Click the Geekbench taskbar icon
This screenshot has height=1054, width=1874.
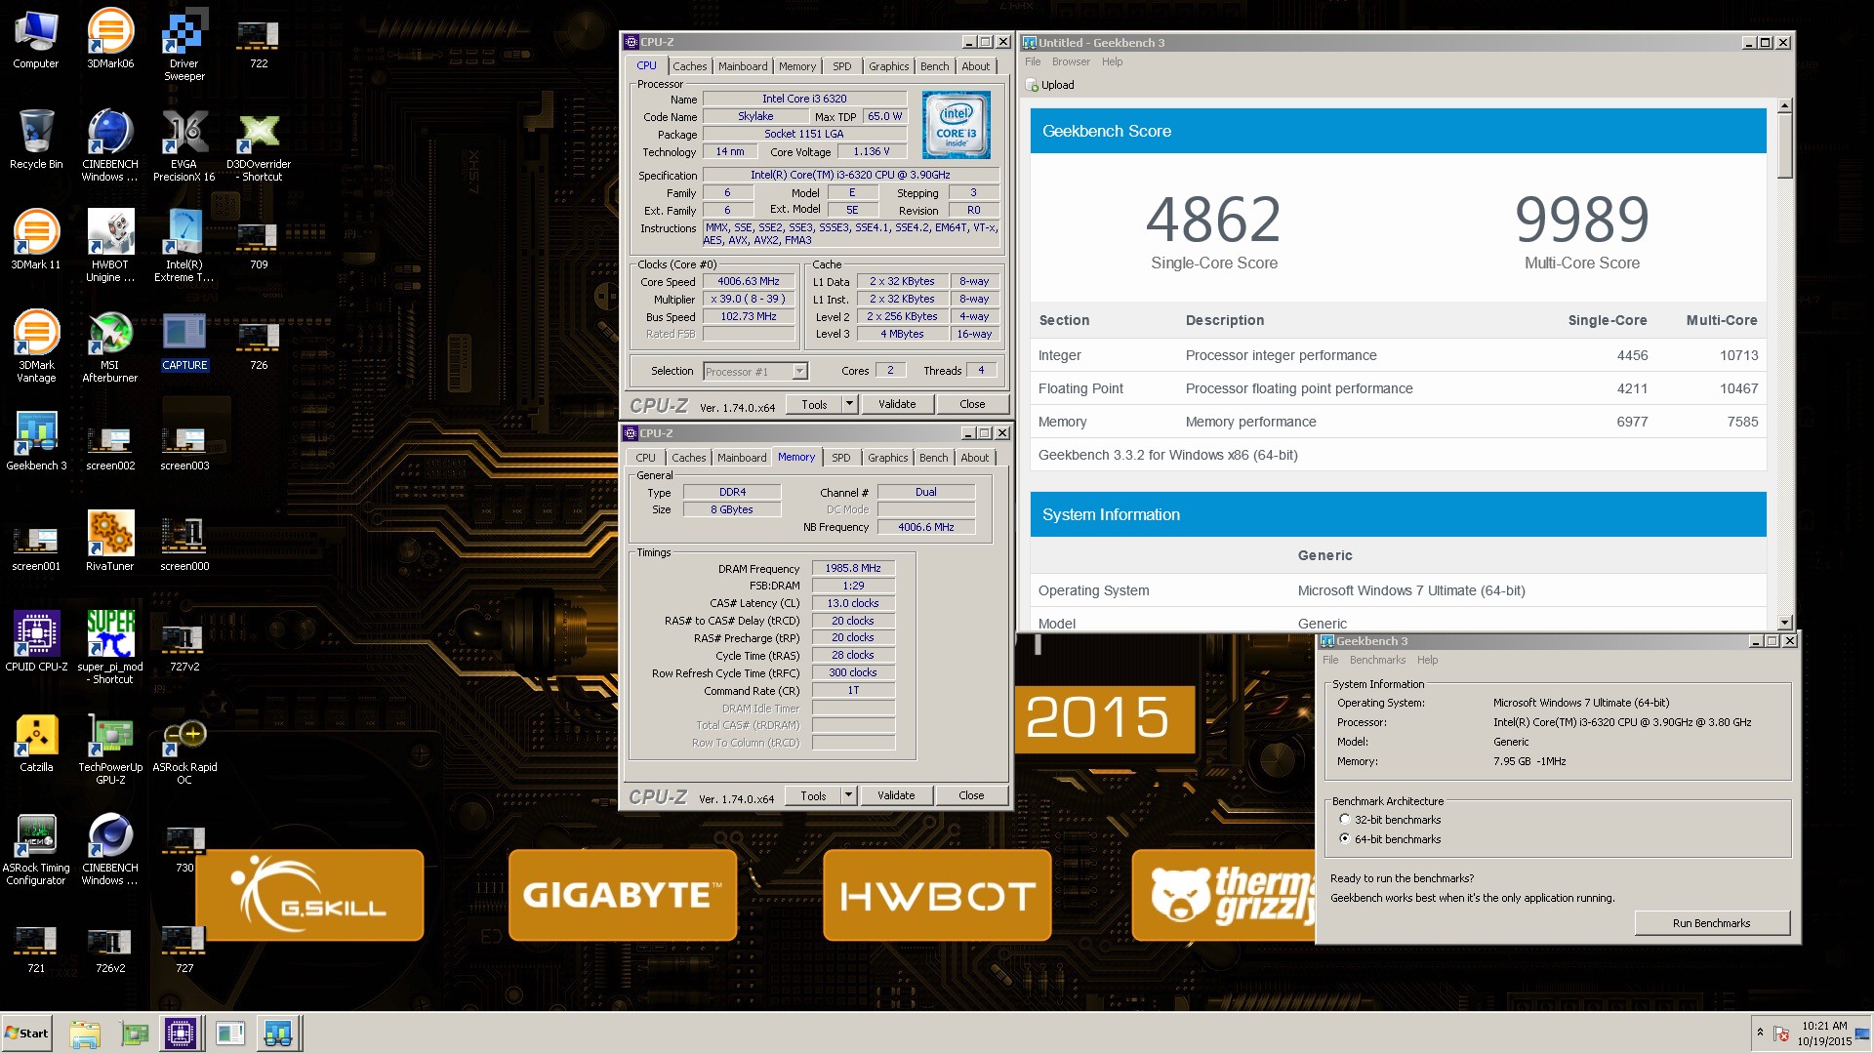(x=278, y=1034)
